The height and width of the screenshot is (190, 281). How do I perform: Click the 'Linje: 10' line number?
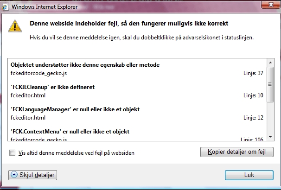(x=253, y=95)
